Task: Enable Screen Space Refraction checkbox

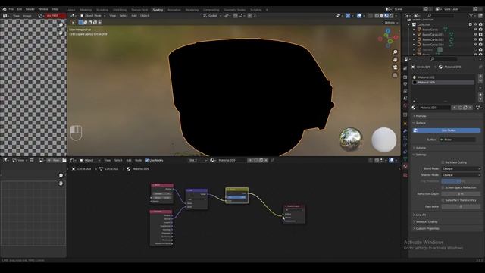Action: (x=443, y=187)
